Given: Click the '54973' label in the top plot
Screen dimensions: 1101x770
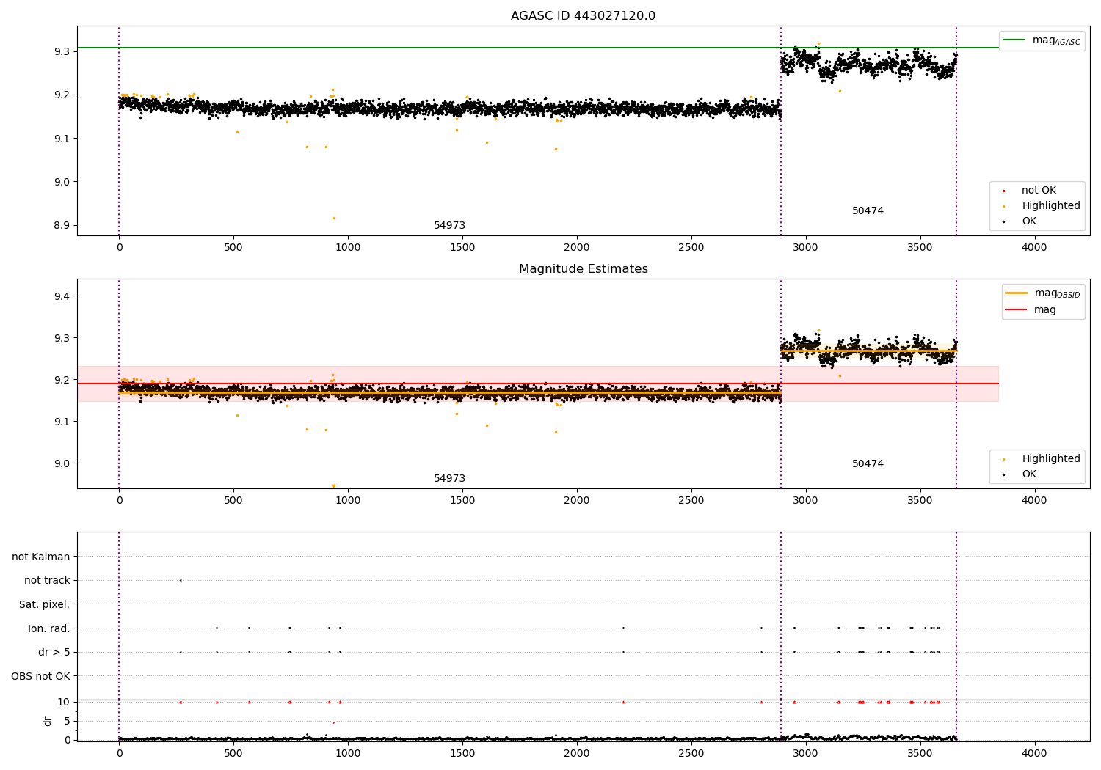Looking at the screenshot, I should (x=449, y=226).
